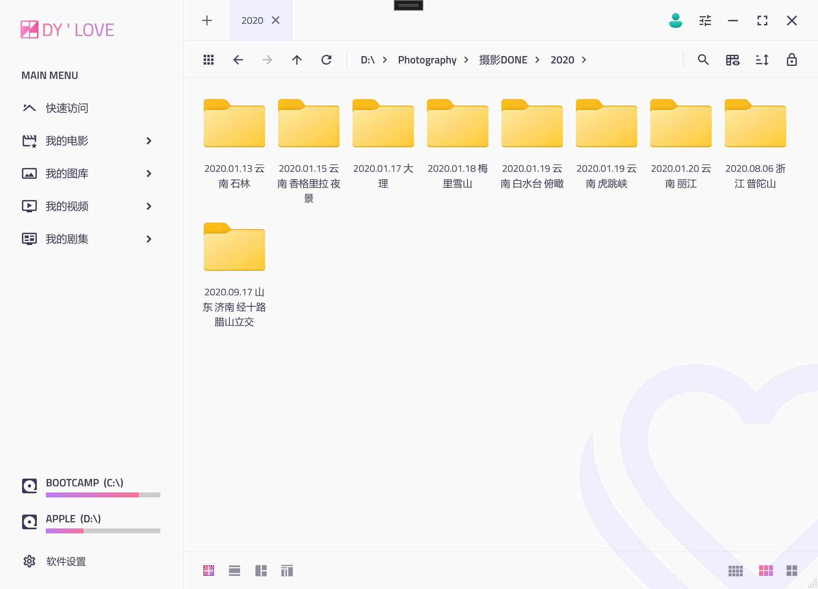Close the 2020 tab
Viewport: 818px width, 589px height.
point(276,20)
